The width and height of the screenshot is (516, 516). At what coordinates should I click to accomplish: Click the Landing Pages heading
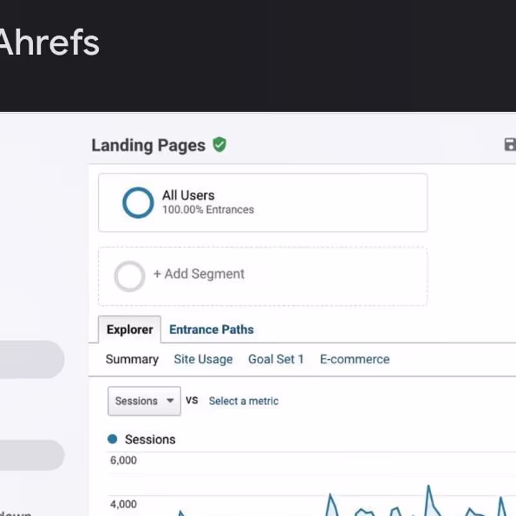[x=148, y=146]
